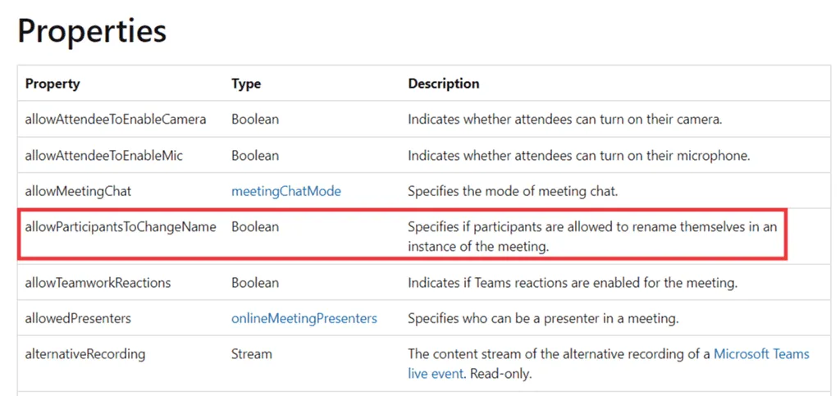Select the allowTeamworkReactions property name

(98, 283)
